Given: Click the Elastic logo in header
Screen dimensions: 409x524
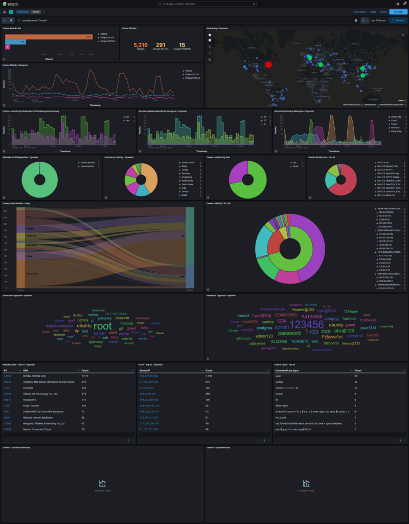Looking at the screenshot, I should (10, 4).
